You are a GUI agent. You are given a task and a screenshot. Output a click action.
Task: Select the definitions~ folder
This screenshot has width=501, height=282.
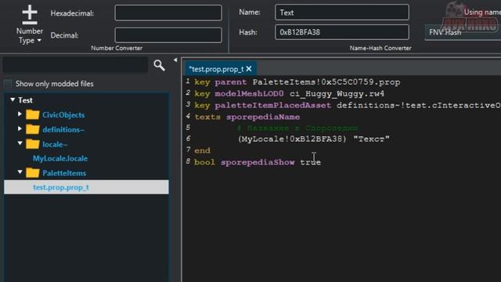tap(63, 129)
